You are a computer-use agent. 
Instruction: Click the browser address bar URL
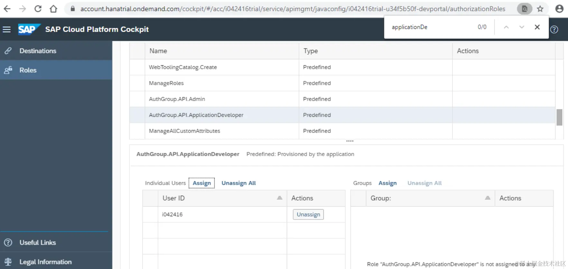pyautogui.click(x=293, y=9)
